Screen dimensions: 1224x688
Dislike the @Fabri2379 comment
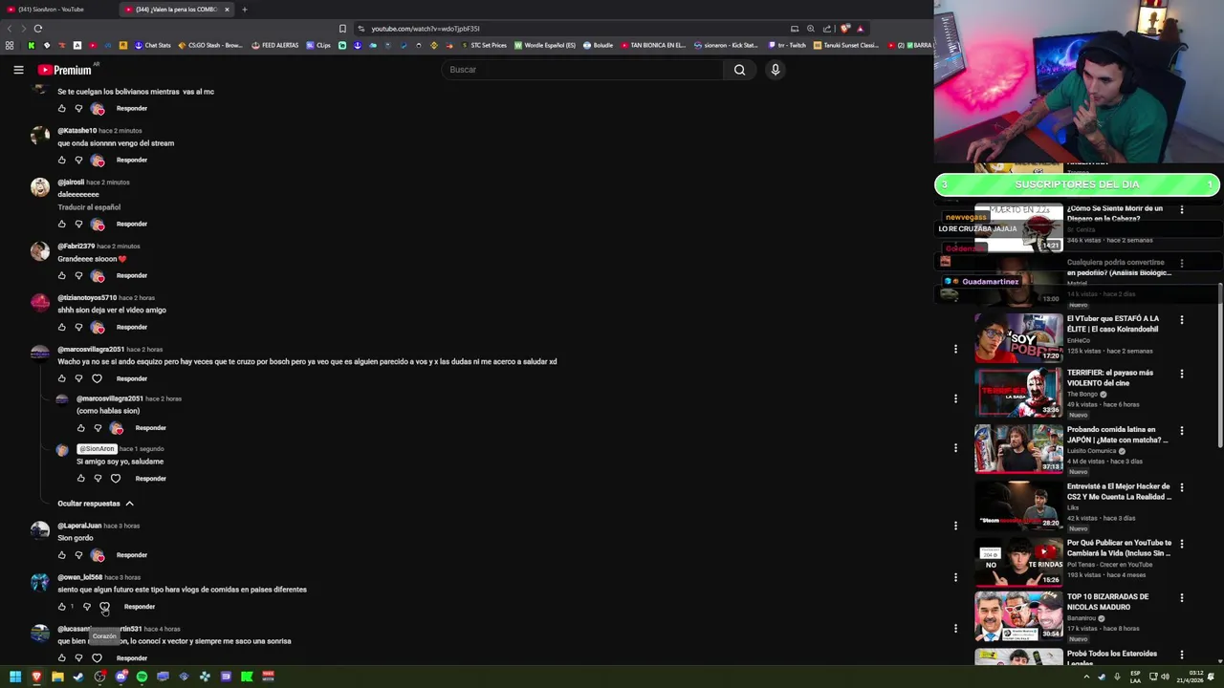(78, 275)
